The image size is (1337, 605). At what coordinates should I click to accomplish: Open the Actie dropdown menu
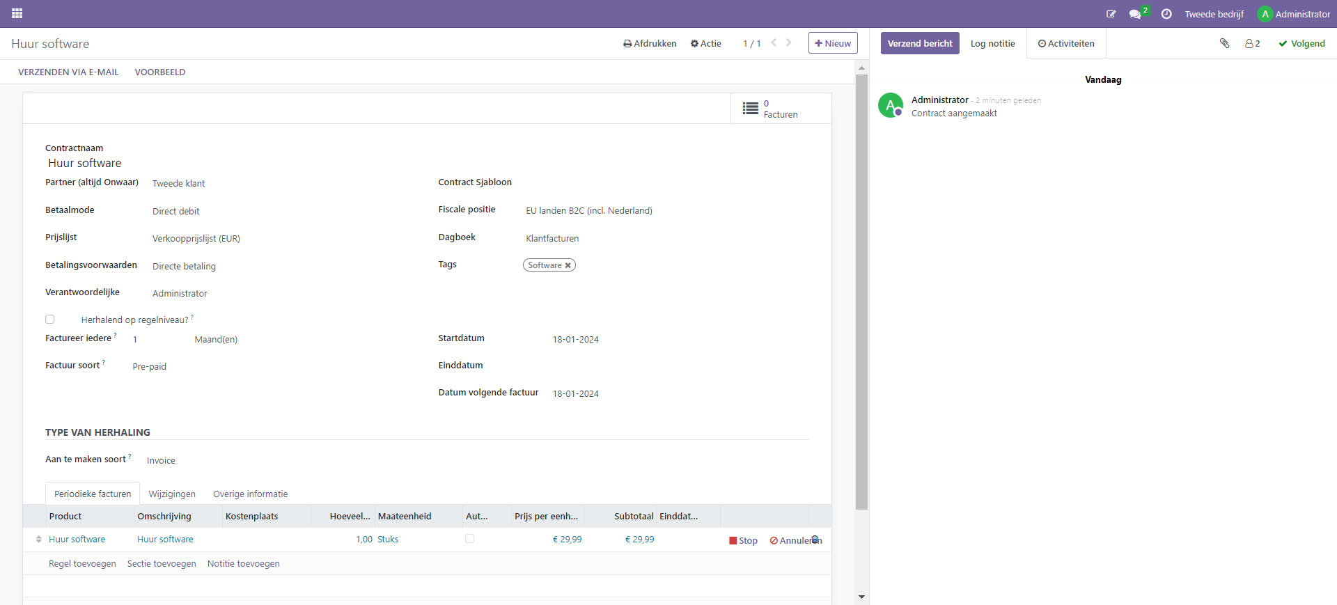[705, 43]
